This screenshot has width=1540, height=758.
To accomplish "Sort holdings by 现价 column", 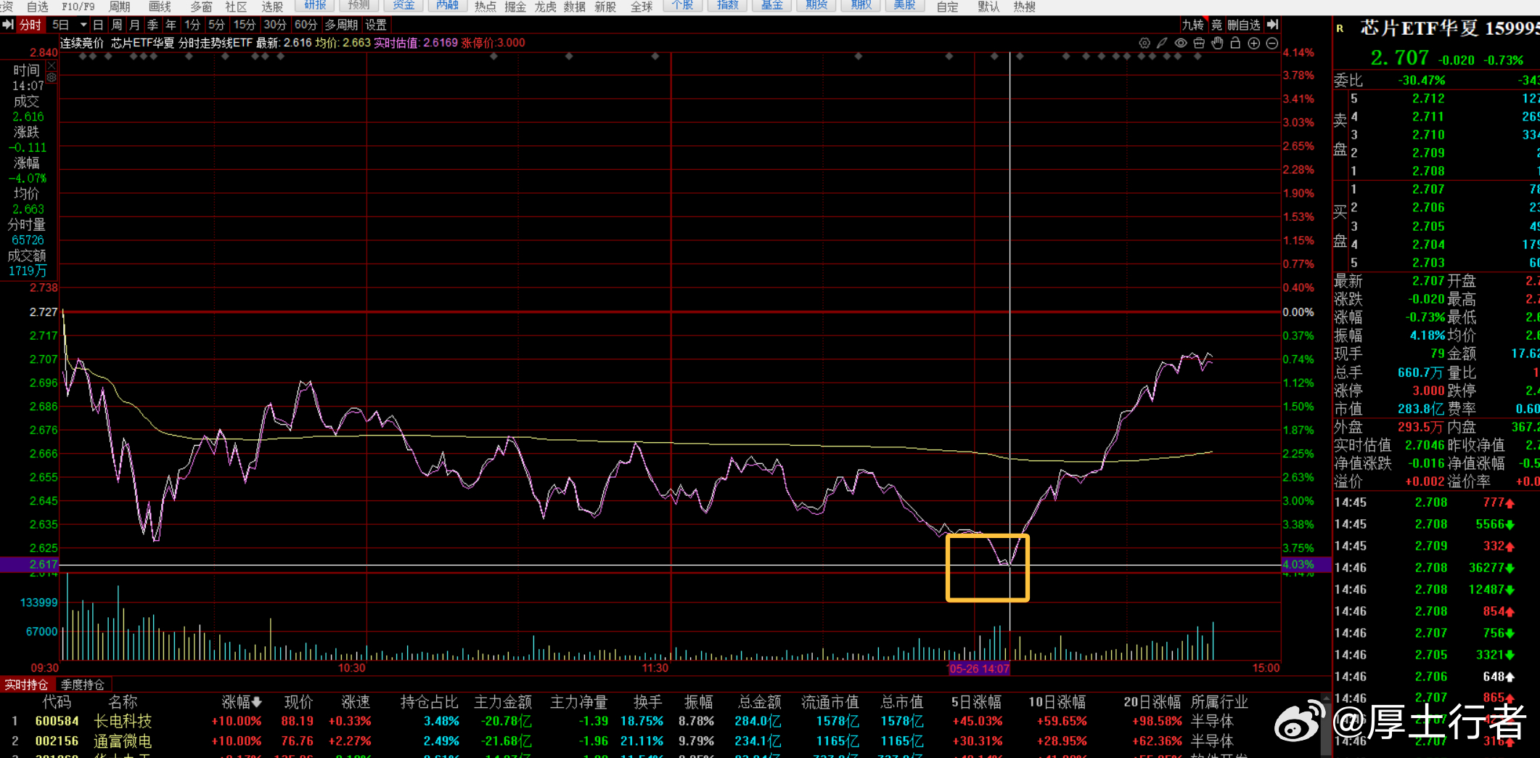I will (x=298, y=702).
